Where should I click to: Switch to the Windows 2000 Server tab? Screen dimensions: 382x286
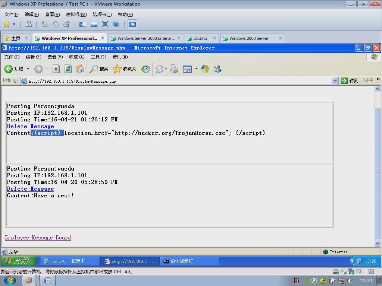pyautogui.click(x=249, y=38)
